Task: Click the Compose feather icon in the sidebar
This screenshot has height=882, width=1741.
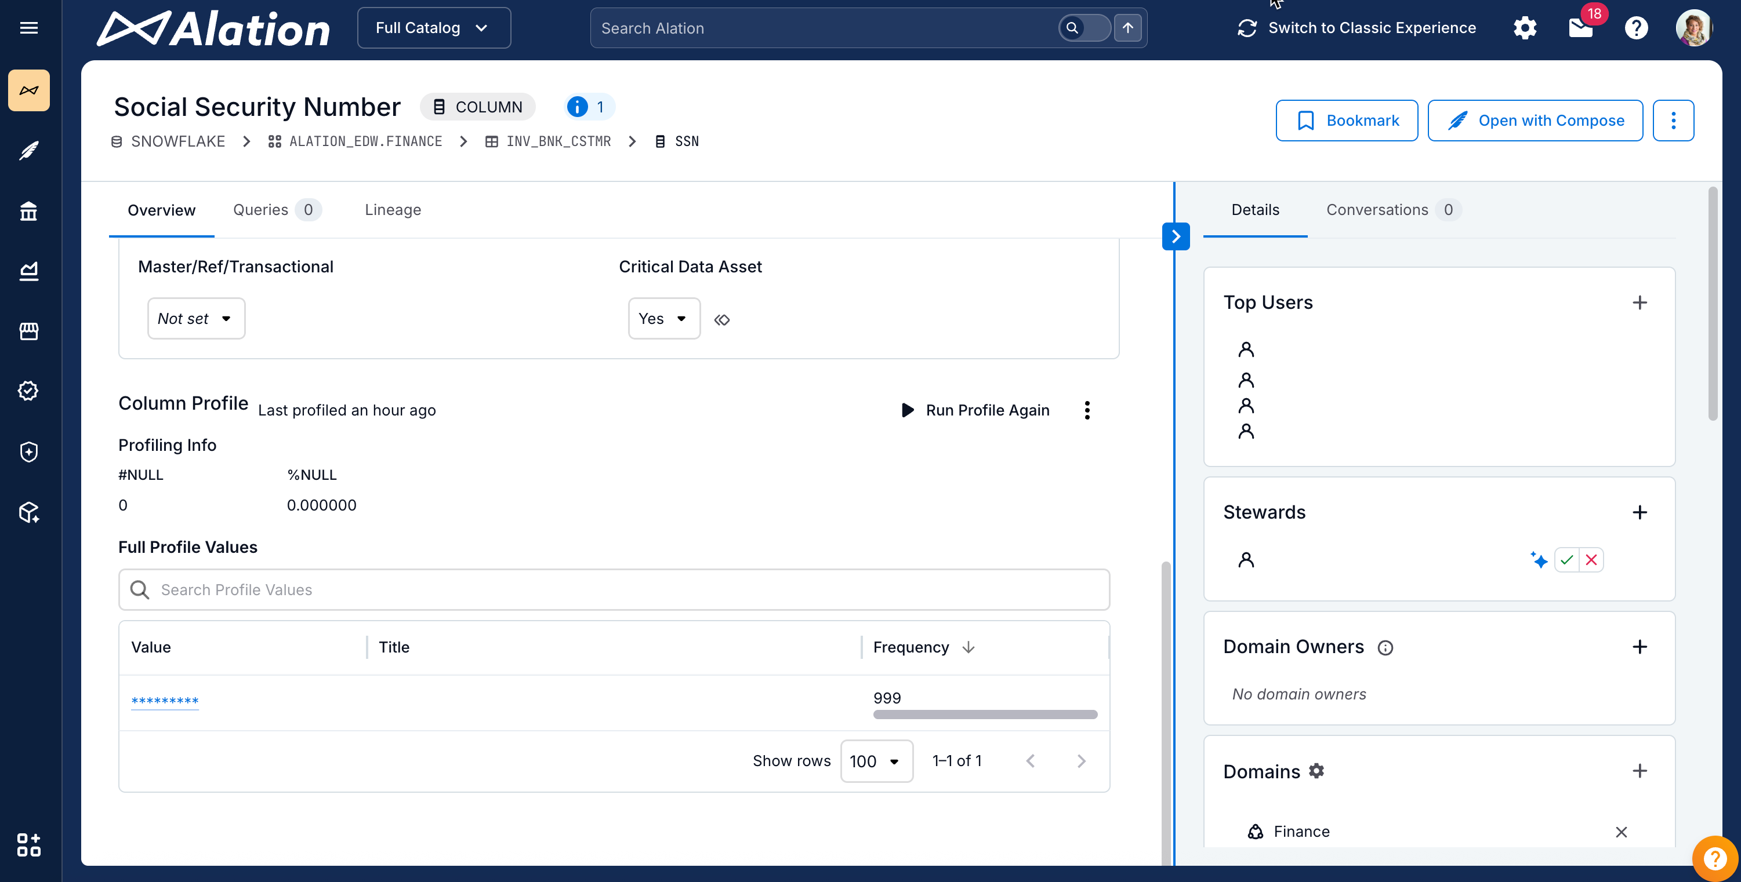Action: (x=28, y=150)
